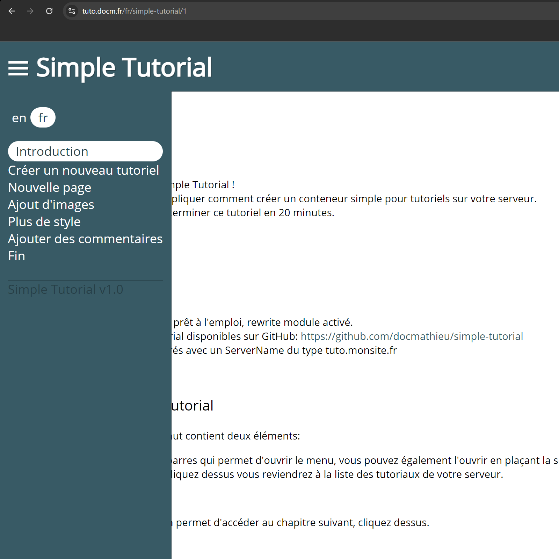Click the browser forward arrow
The height and width of the screenshot is (559, 559).
(x=30, y=11)
